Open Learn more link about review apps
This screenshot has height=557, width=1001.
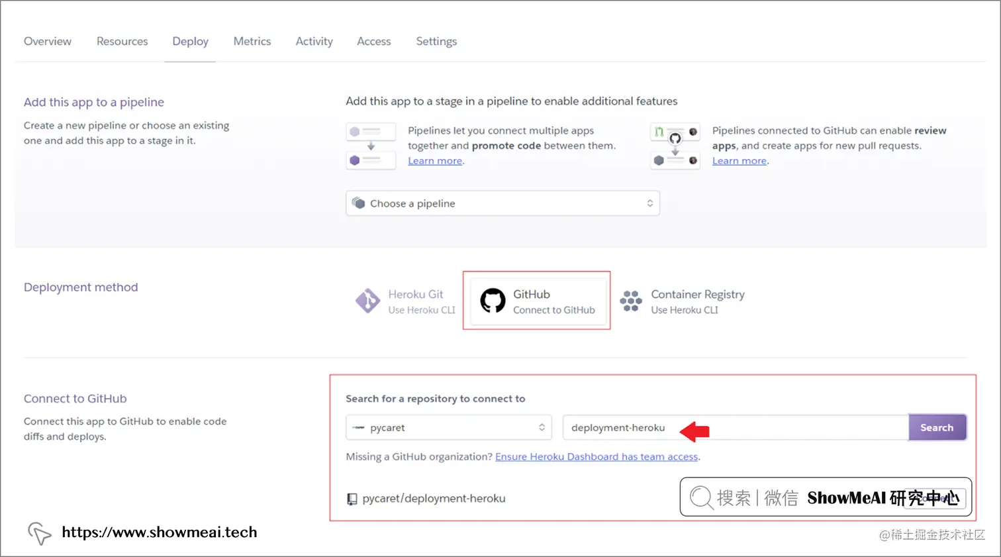(x=739, y=161)
